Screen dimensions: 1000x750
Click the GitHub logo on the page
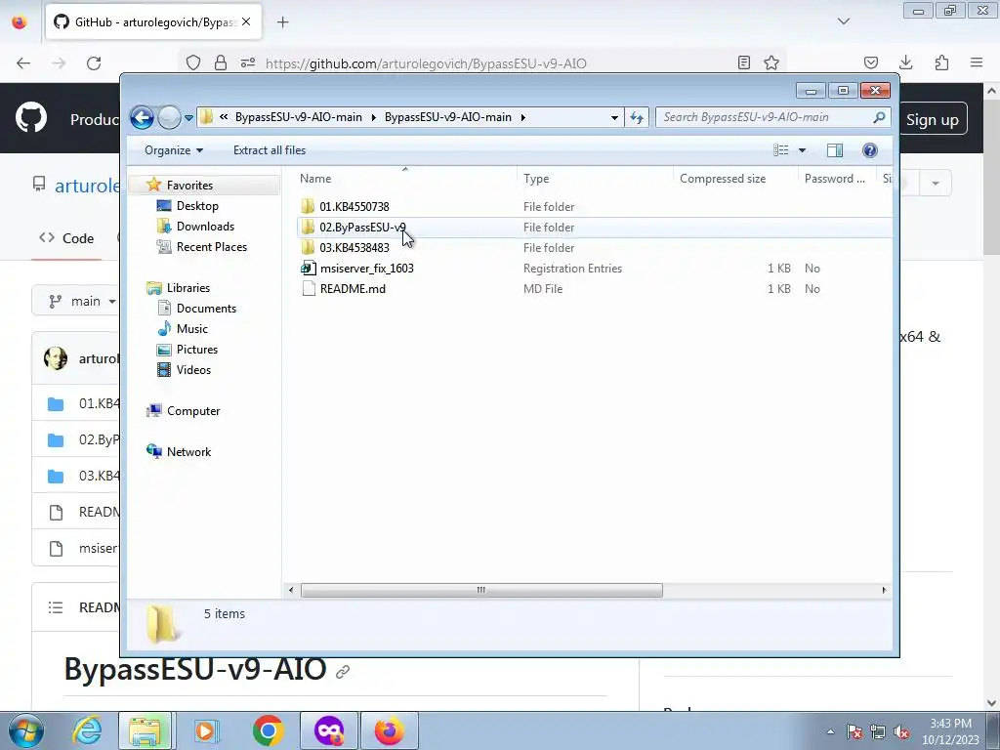pyautogui.click(x=30, y=118)
